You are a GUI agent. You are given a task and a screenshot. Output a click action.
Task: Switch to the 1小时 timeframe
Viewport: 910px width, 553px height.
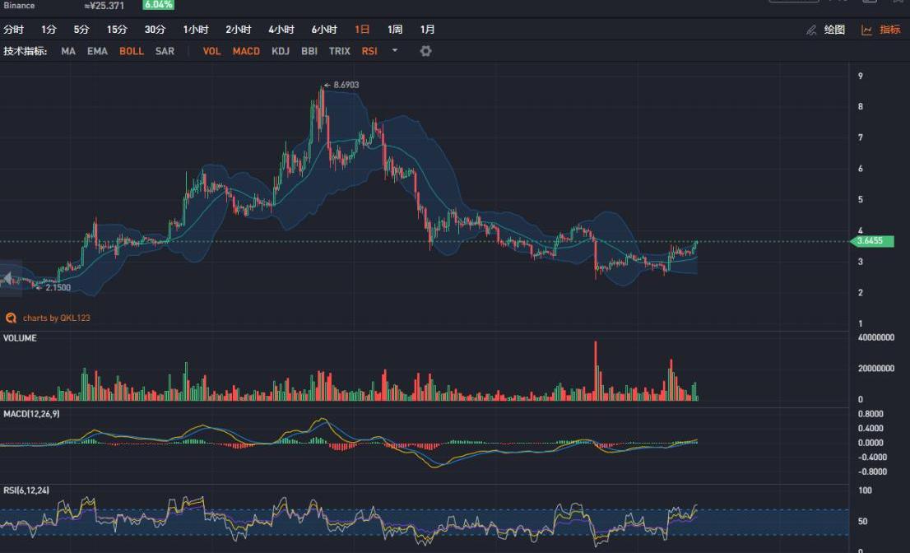point(196,30)
